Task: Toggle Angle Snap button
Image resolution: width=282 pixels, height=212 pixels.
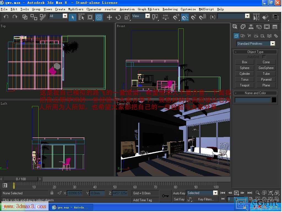Action: 185,17
